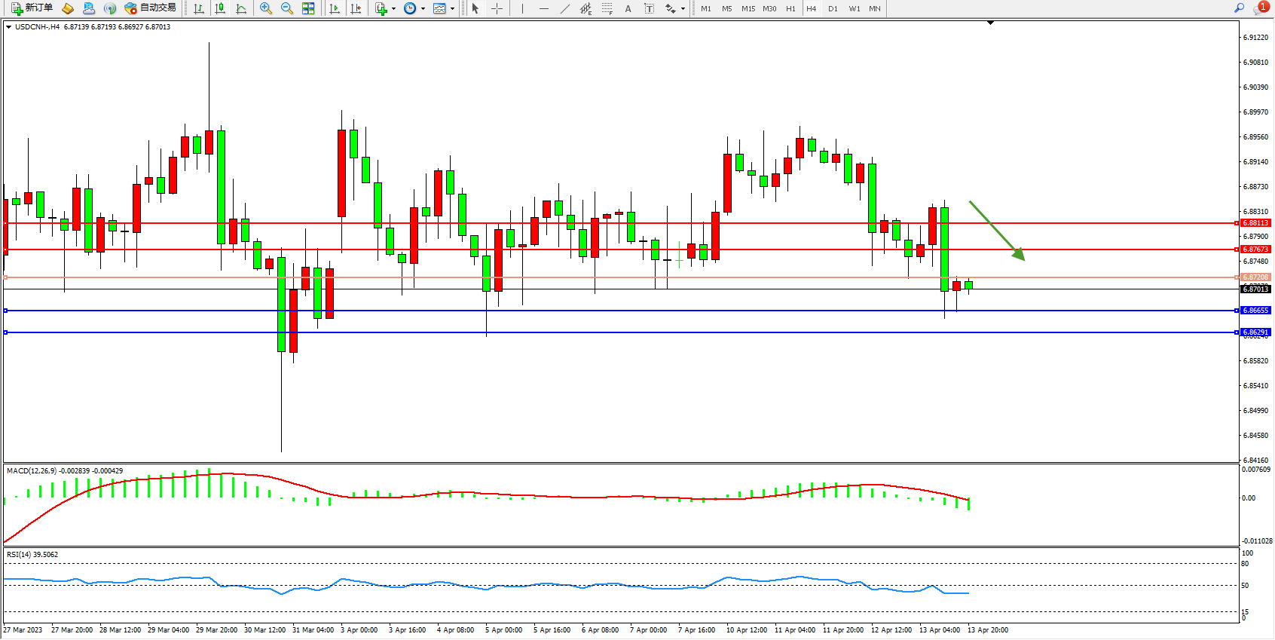Screen dimensions: 1275x640
Task: Select the crosshair tool
Action: pos(497,8)
